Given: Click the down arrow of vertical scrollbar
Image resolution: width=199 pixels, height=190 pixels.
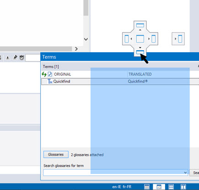Looking at the screenshot, I should [x=86, y=39].
